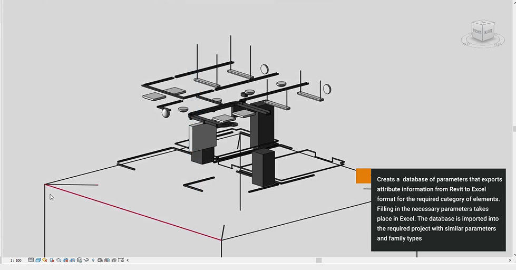Click the Lock 3D View house icon
Image resolution: width=516 pixels, height=270 pixels.
click(79, 260)
